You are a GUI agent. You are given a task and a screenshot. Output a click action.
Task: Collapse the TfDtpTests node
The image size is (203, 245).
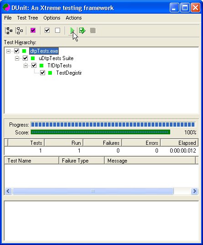[x=25, y=66]
